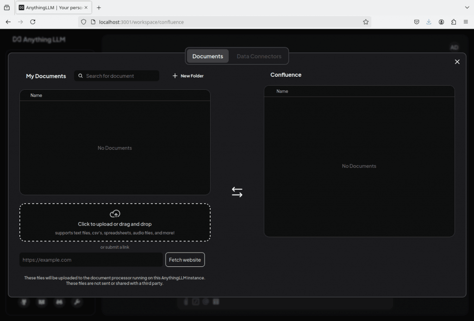Click the Name column header under Confluence
Image resolution: width=474 pixels, height=321 pixels.
(282, 91)
